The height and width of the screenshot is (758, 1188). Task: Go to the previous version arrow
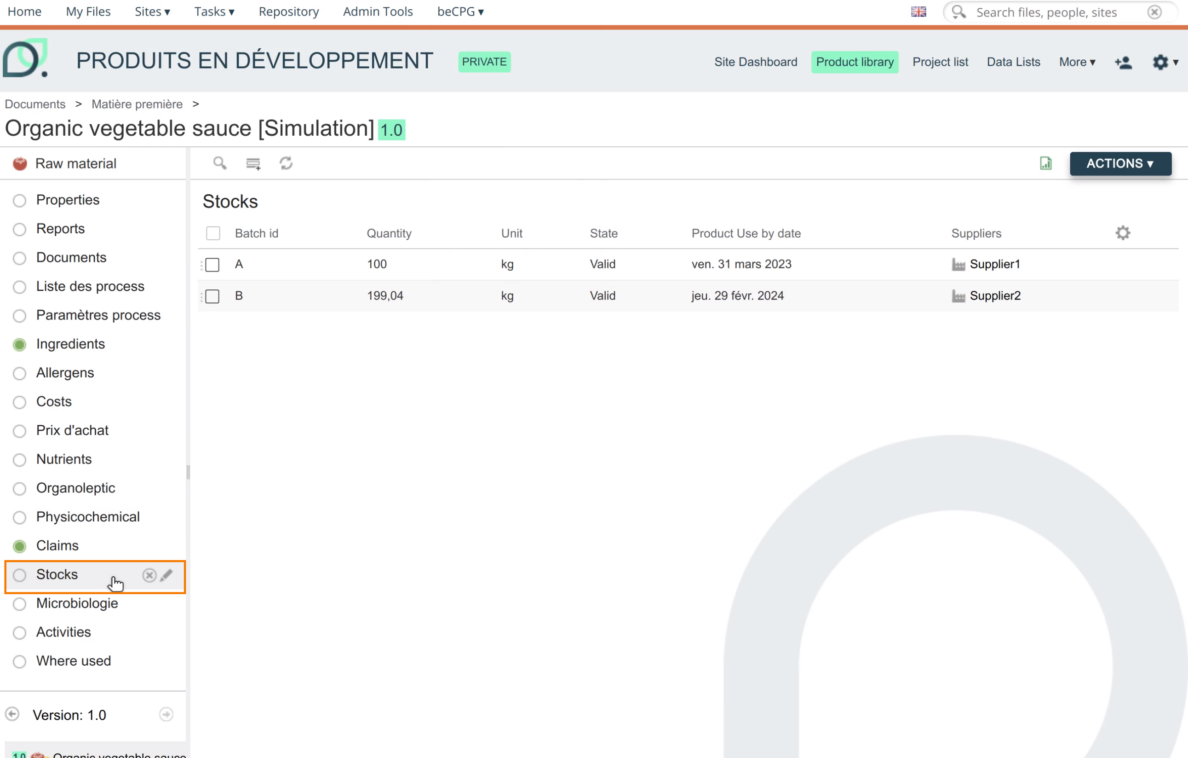(x=12, y=714)
